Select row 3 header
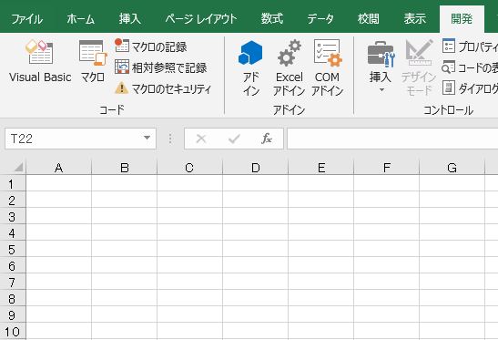 (12, 217)
